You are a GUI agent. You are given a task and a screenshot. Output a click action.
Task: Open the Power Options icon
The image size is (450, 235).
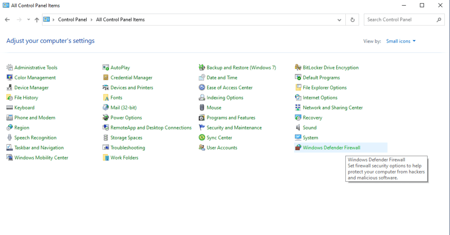click(105, 118)
